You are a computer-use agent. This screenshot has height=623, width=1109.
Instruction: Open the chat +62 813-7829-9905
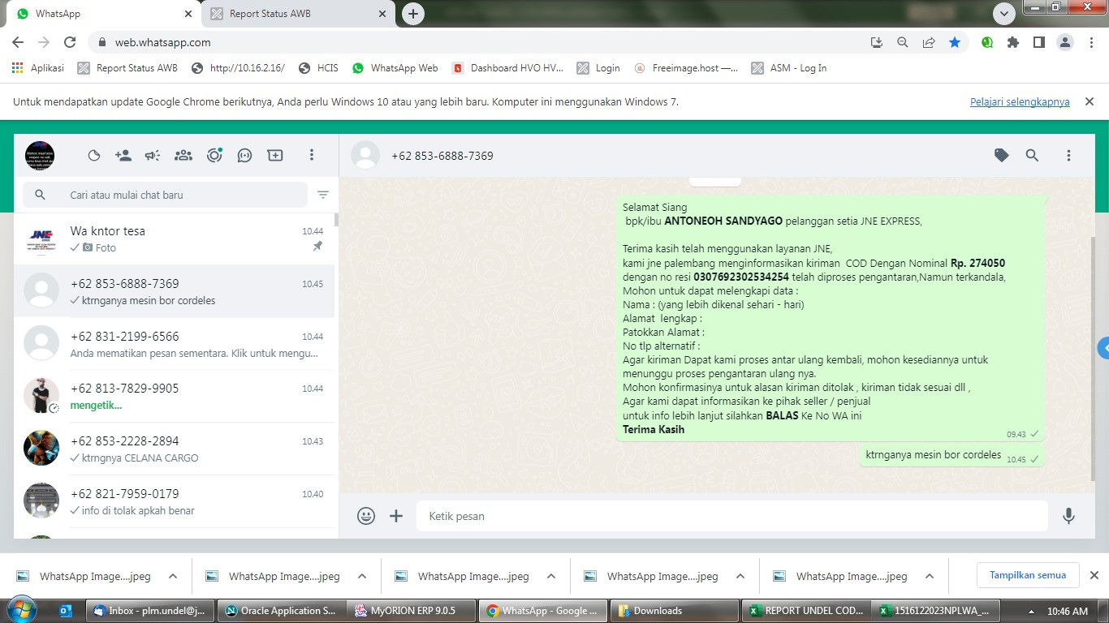[175, 396]
